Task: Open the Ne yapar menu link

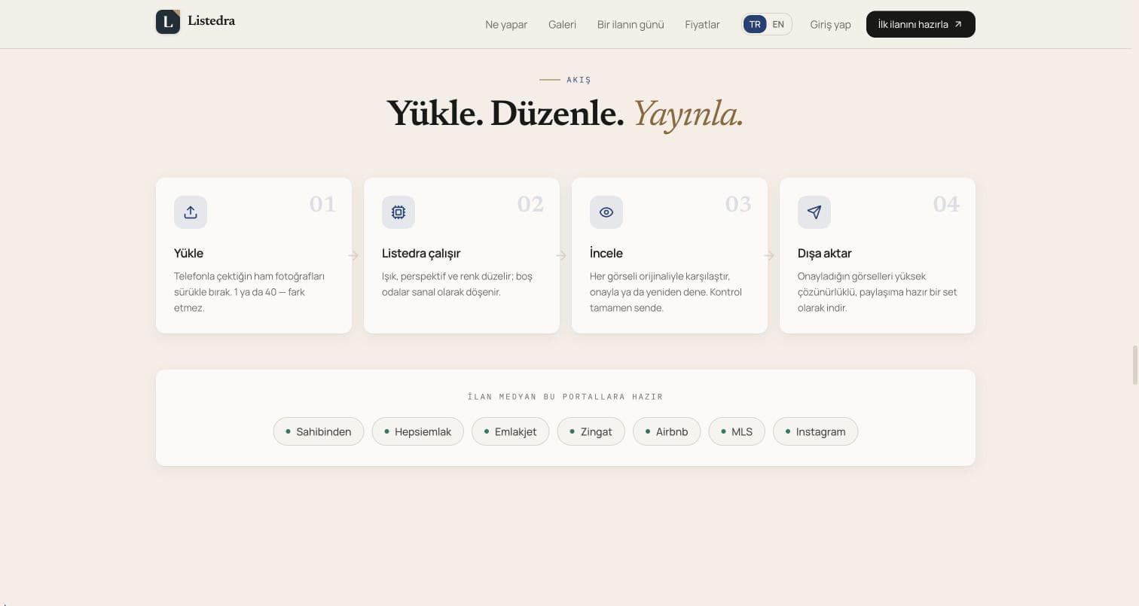Action: coord(506,24)
